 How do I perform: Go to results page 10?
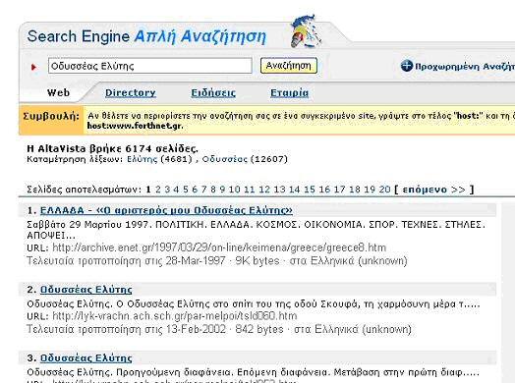click(235, 190)
